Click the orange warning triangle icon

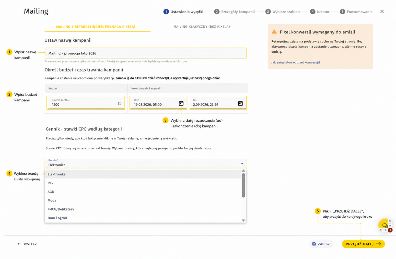point(274,32)
